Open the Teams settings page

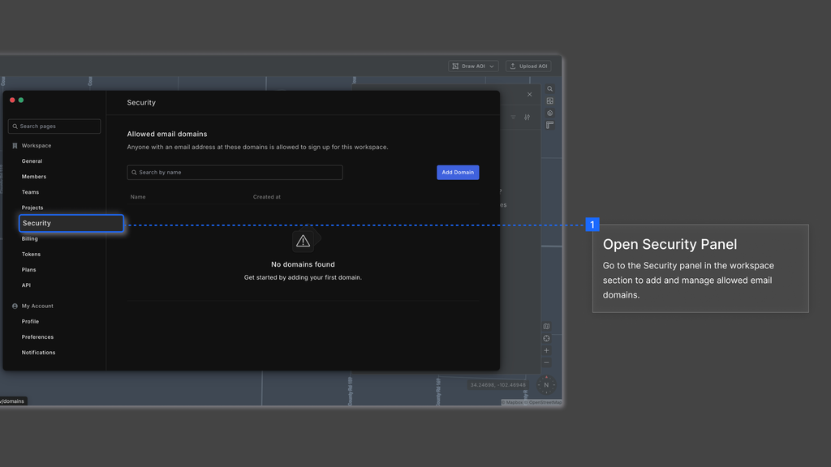coord(30,192)
